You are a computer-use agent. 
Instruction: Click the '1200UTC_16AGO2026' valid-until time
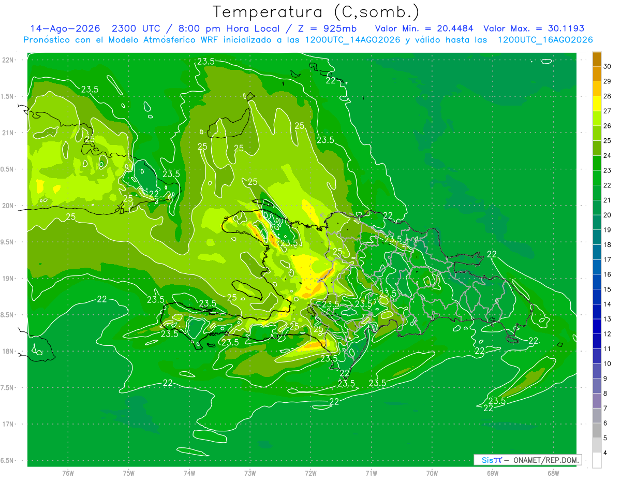[545, 40]
